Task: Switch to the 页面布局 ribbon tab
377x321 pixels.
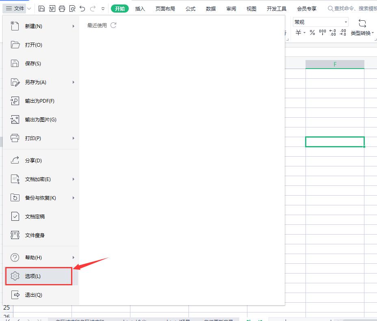Action: coord(165,9)
